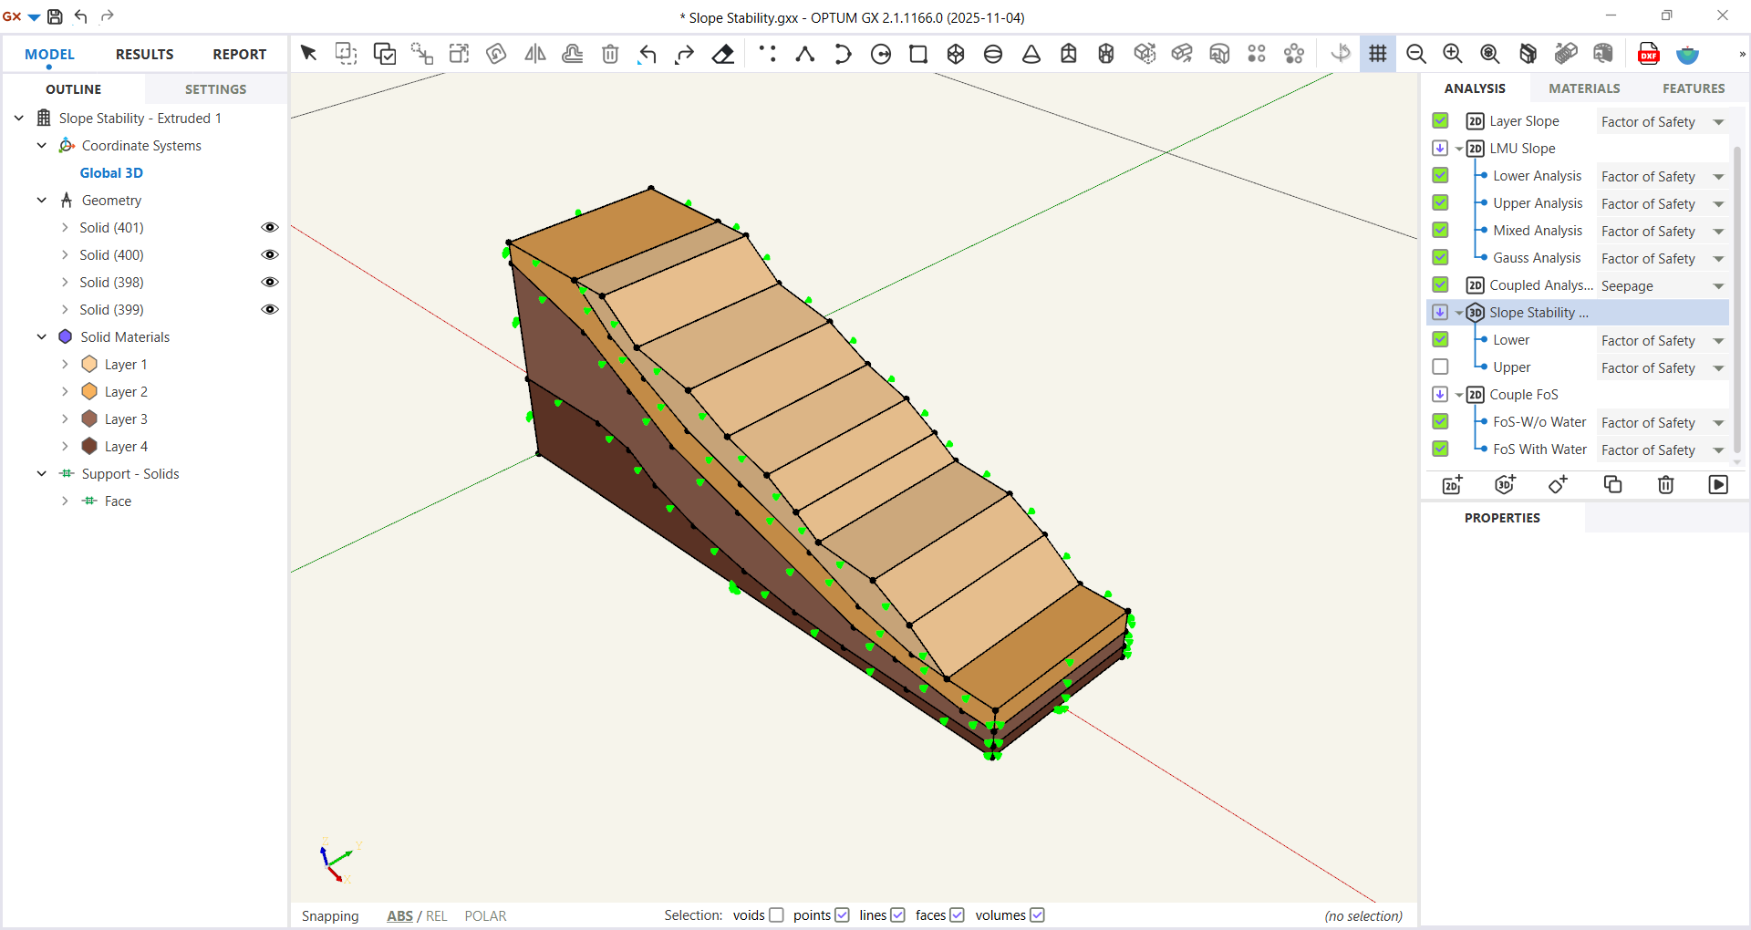This screenshot has height=930, width=1751.
Task: Enable the Upper stage checkbox
Action: point(1441,367)
